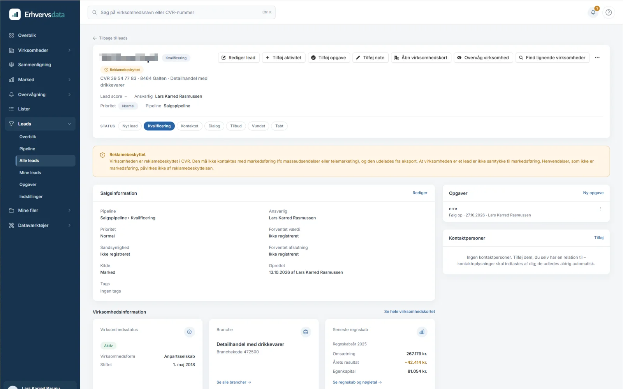Set status to Kontaktet
The height and width of the screenshot is (389, 623).
pyautogui.click(x=190, y=126)
